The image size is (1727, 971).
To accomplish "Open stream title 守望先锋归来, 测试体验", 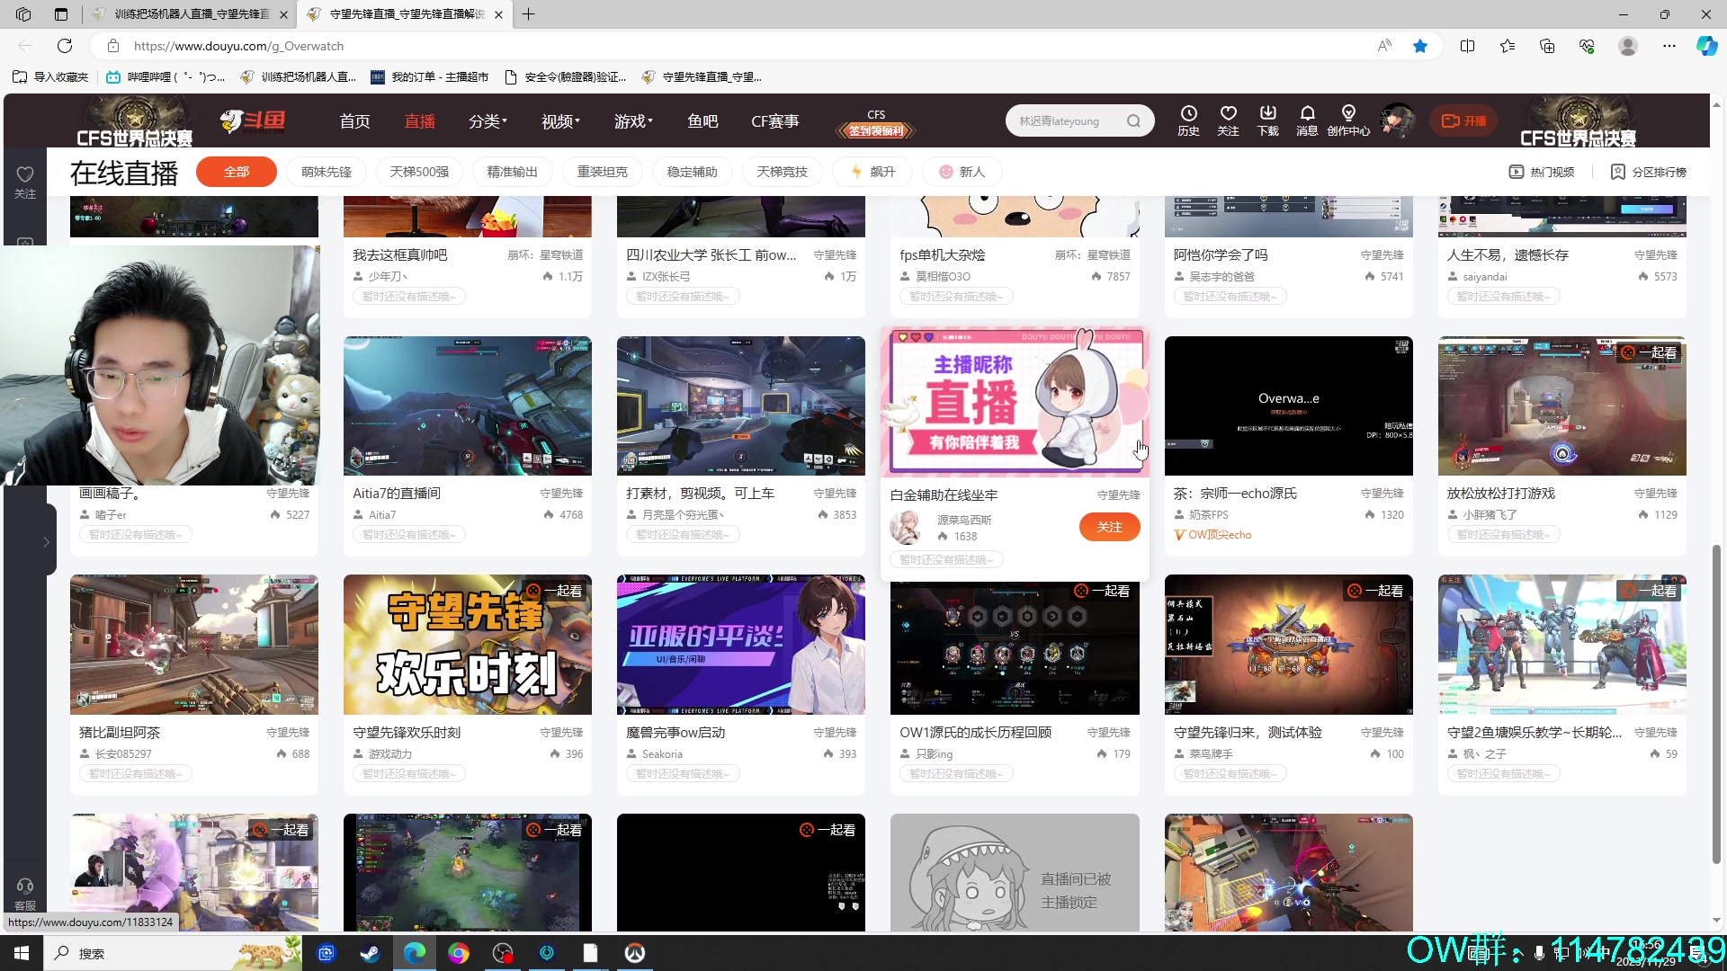I will coord(1247,733).
